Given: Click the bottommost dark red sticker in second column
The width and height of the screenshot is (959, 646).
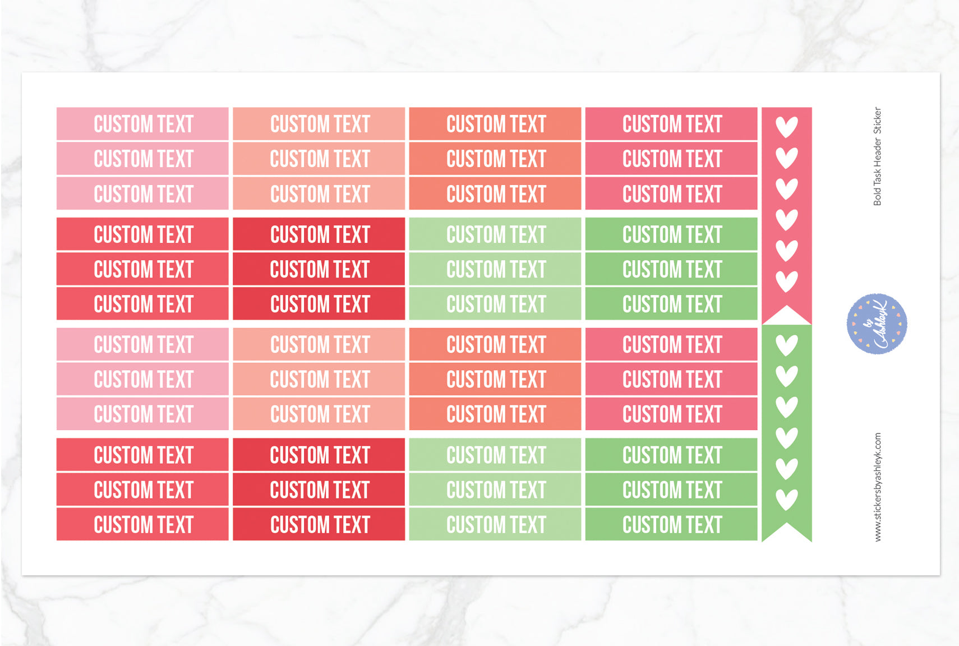Looking at the screenshot, I should 319,524.
